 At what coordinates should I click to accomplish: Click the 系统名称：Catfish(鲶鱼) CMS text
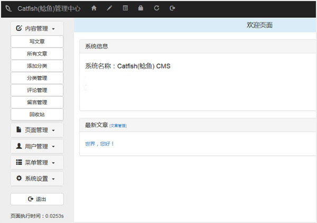[x=127, y=66]
